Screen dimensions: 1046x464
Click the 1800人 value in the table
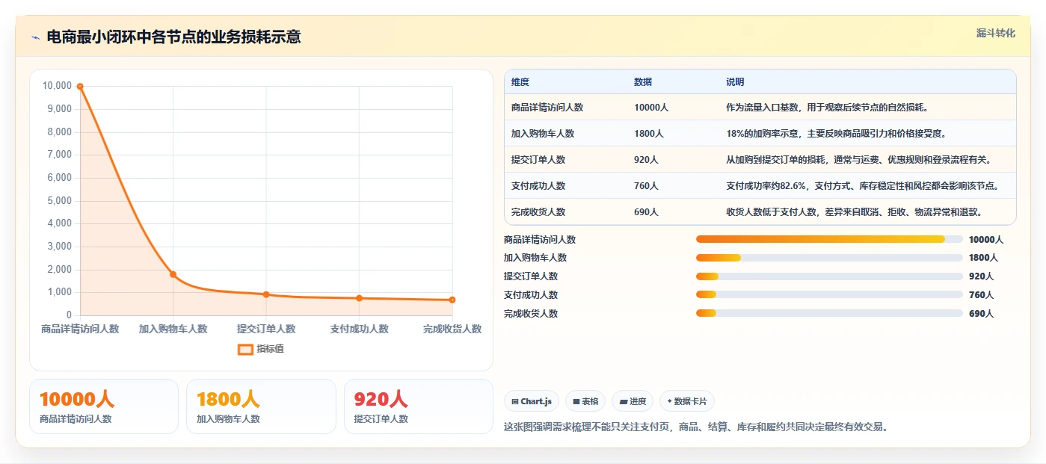point(649,134)
